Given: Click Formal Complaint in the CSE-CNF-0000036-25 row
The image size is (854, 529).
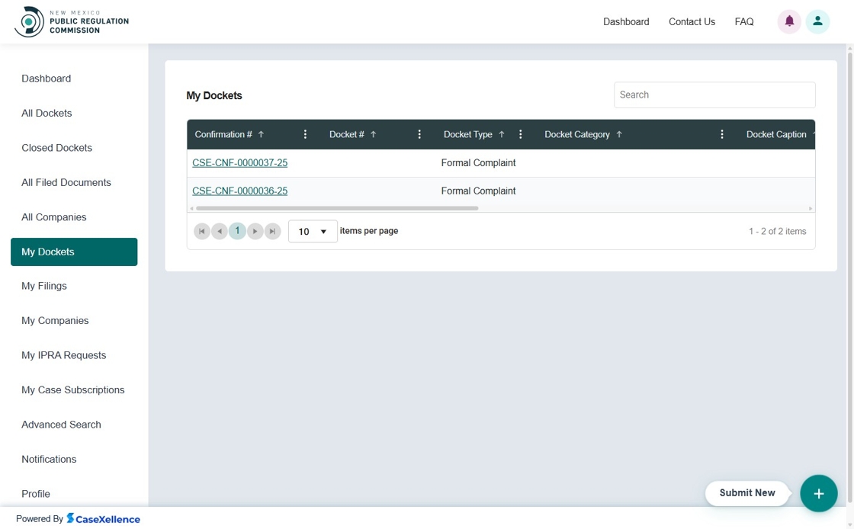Looking at the screenshot, I should (x=478, y=191).
